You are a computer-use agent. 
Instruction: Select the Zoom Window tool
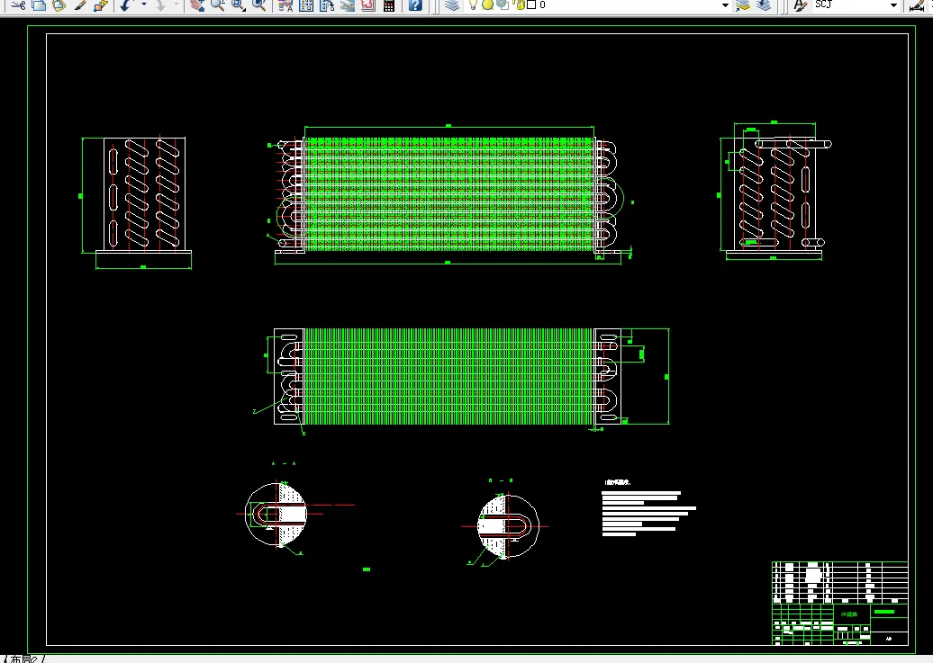pos(238,4)
